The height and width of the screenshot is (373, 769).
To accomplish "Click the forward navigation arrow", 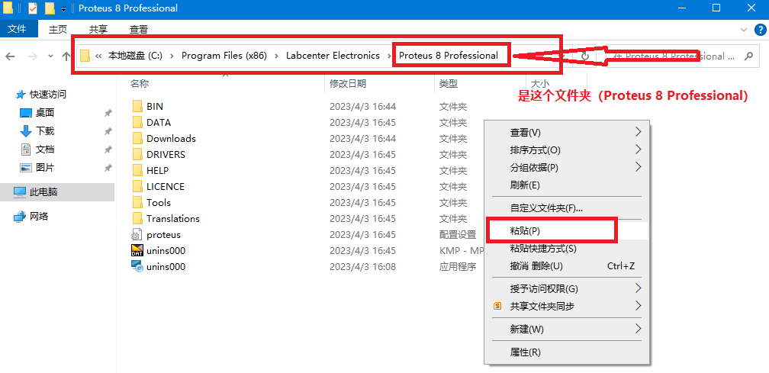I will 32,56.
